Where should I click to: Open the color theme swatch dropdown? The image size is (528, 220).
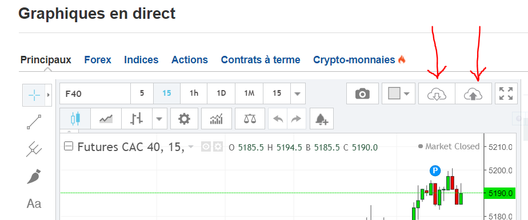pos(399,93)
